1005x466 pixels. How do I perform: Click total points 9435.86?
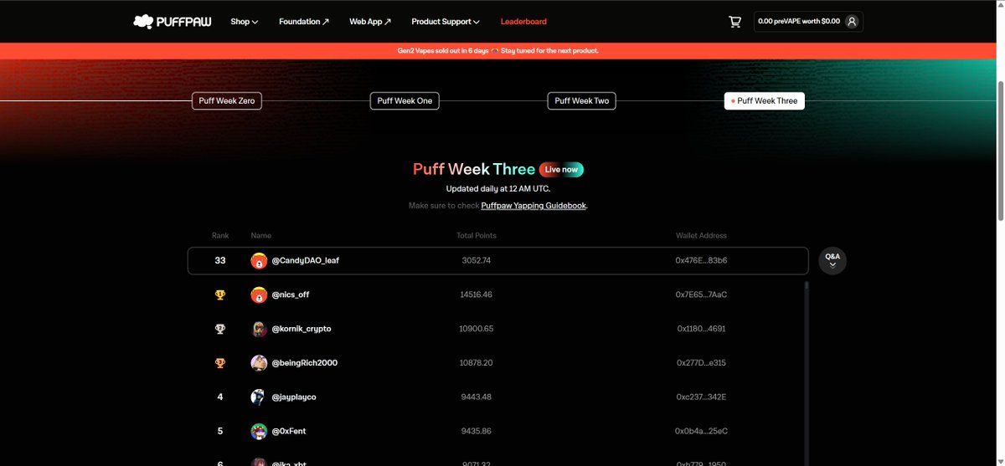tap(477, 432)
